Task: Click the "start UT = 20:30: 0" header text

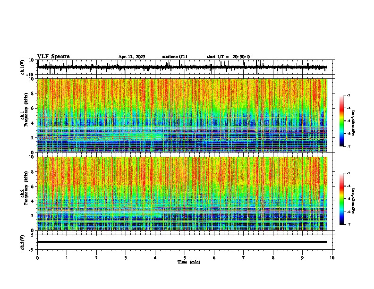Action: 228,57
